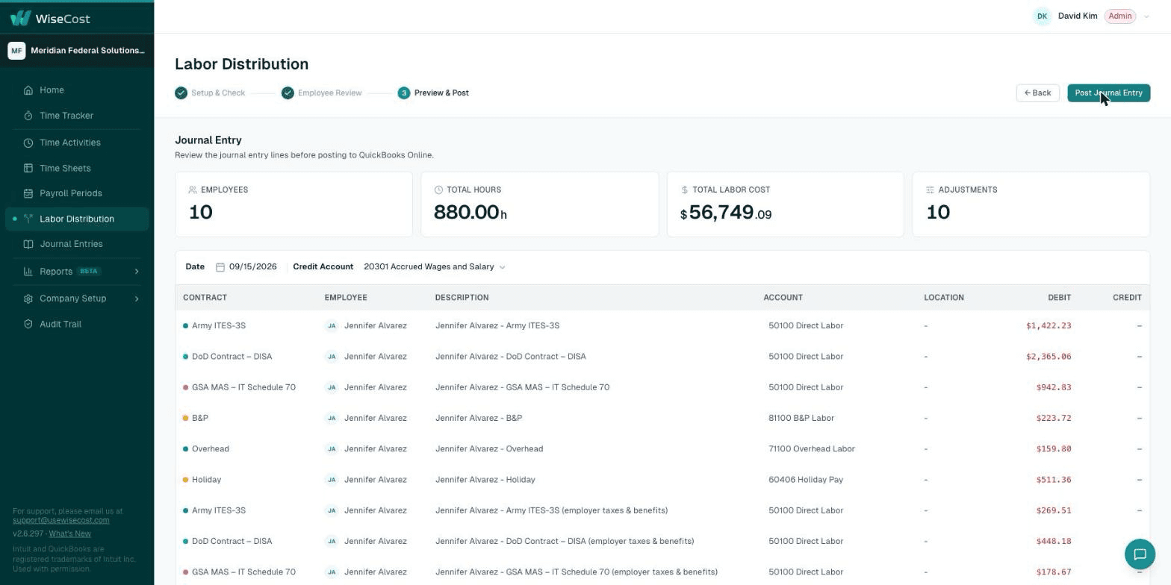1171x585 pixels.
Task: Open the Credit Account dropdown
Action: pyautogui.click(x=435, y=267)
